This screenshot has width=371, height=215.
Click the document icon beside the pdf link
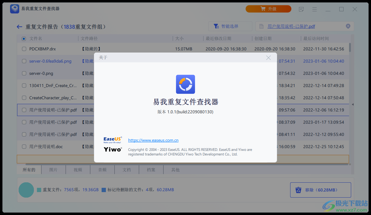click(261, 26)
